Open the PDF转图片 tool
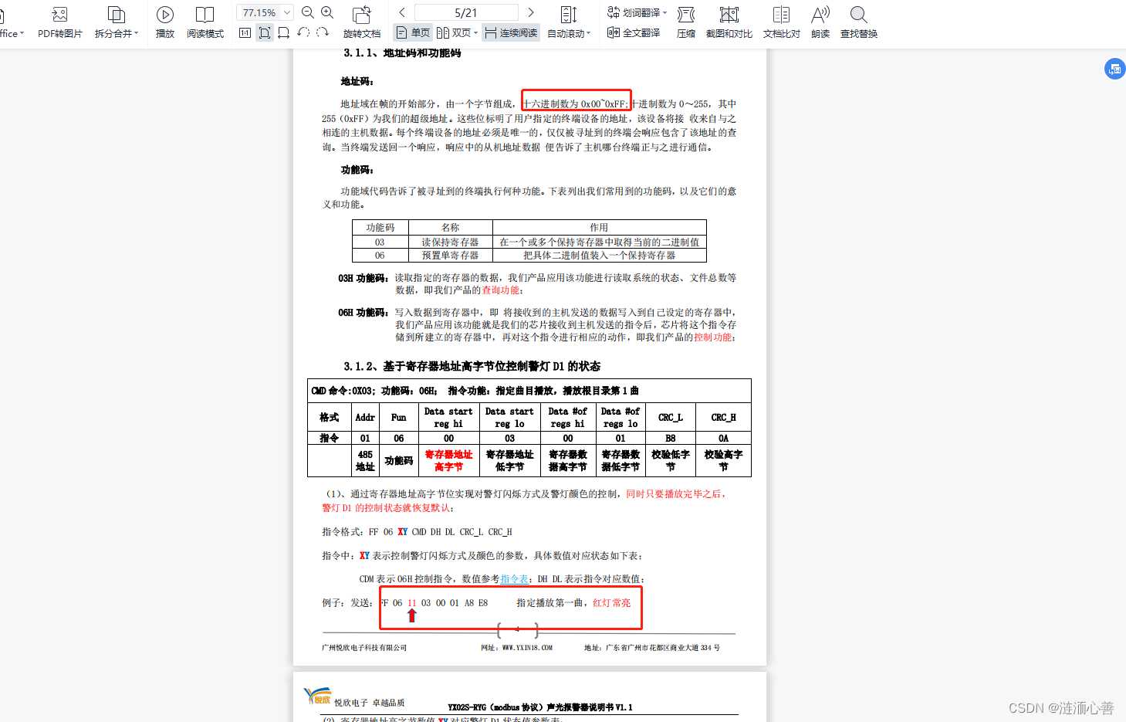The width and height of the screenshot is (1126, 722). point(59,22)
